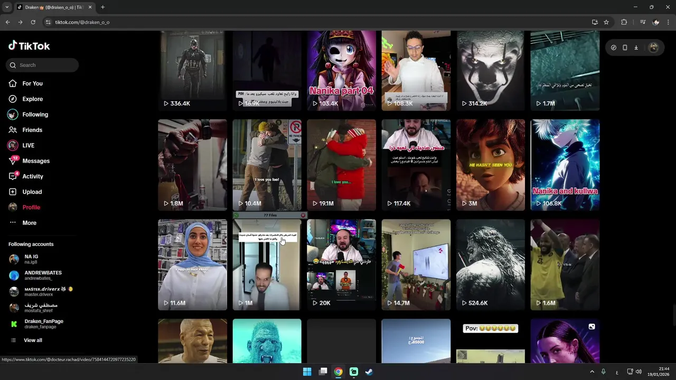Open the LIVE section
676x380 pixels.
pos(28,145)
